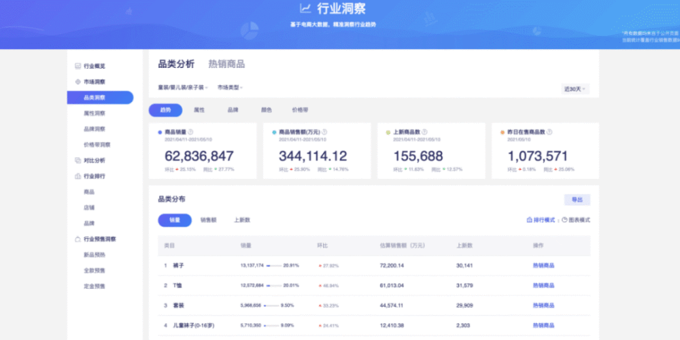Select the 品牌 pill tab
Screen dimensions: 680x340
click(x=233, y=110)
